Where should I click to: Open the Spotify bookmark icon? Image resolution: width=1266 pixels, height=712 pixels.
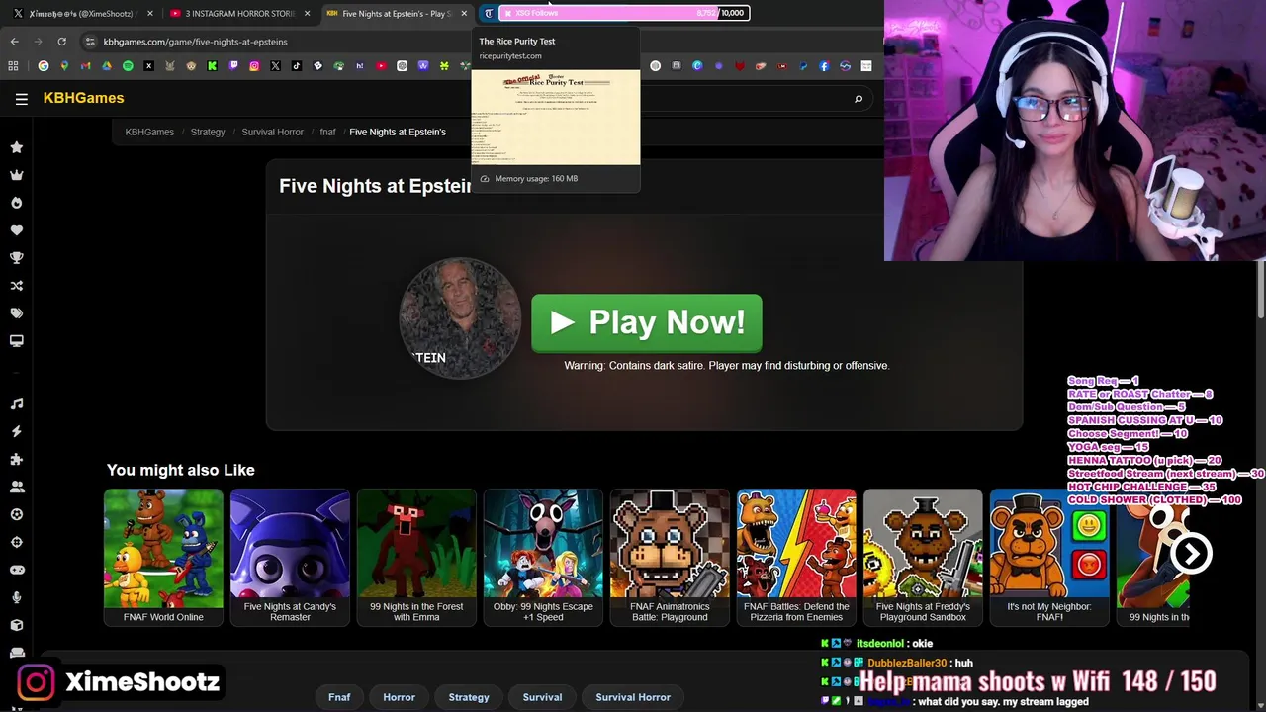click(x=128, y=66)
